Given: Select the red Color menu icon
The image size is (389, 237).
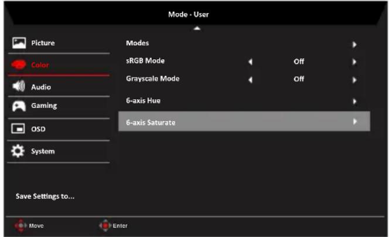Looking at the screenshot, I should 18,65.
